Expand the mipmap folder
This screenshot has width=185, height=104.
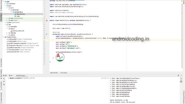coord(7,33)
